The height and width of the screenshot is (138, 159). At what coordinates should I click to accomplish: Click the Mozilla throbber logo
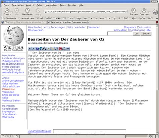(x=155, y=12)
